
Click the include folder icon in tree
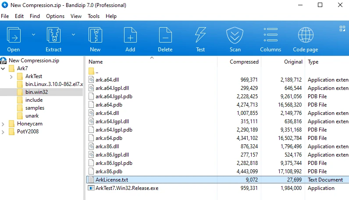point(20,100)
